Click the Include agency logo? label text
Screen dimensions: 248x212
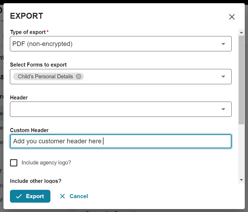[x=46, y=163]
